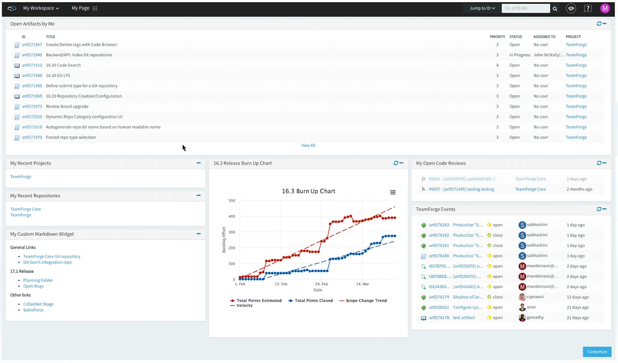The image size is (618, 363).
Task: Open the SalesForce link
Action: coord(33,310)
